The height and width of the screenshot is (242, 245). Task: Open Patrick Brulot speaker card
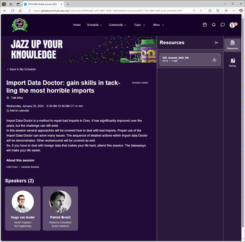(x=60, y=208)
